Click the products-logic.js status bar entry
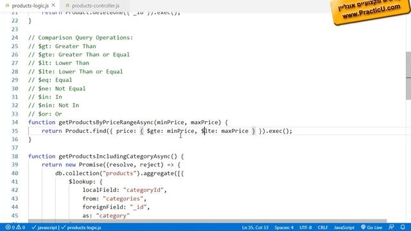 [x=82, y=227]
